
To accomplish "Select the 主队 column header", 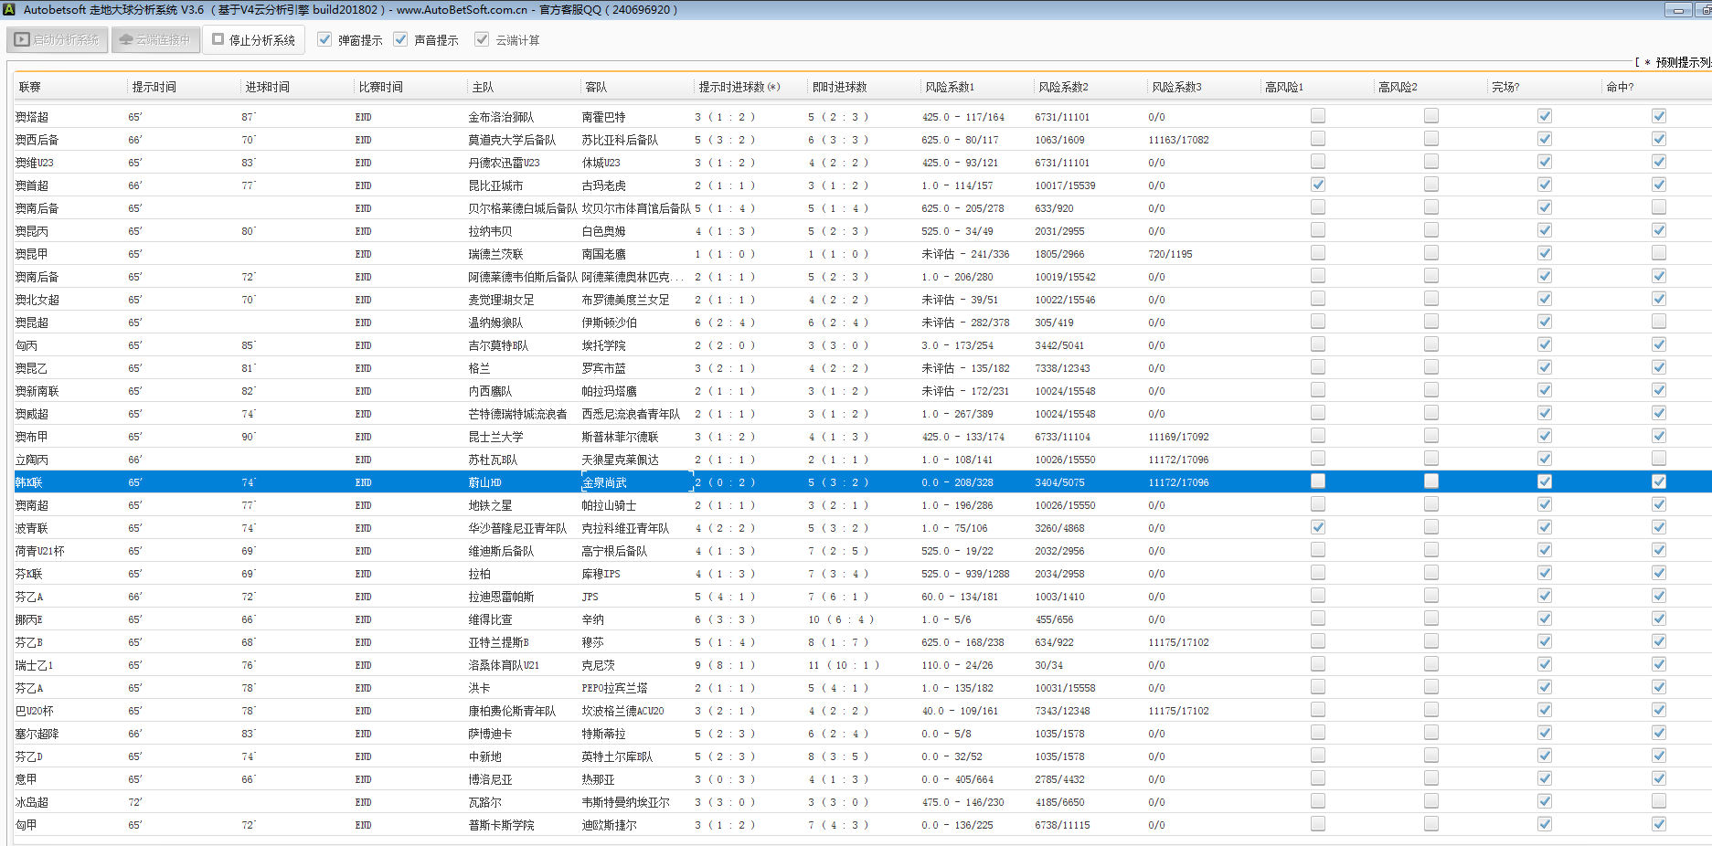I will [483, 88].
